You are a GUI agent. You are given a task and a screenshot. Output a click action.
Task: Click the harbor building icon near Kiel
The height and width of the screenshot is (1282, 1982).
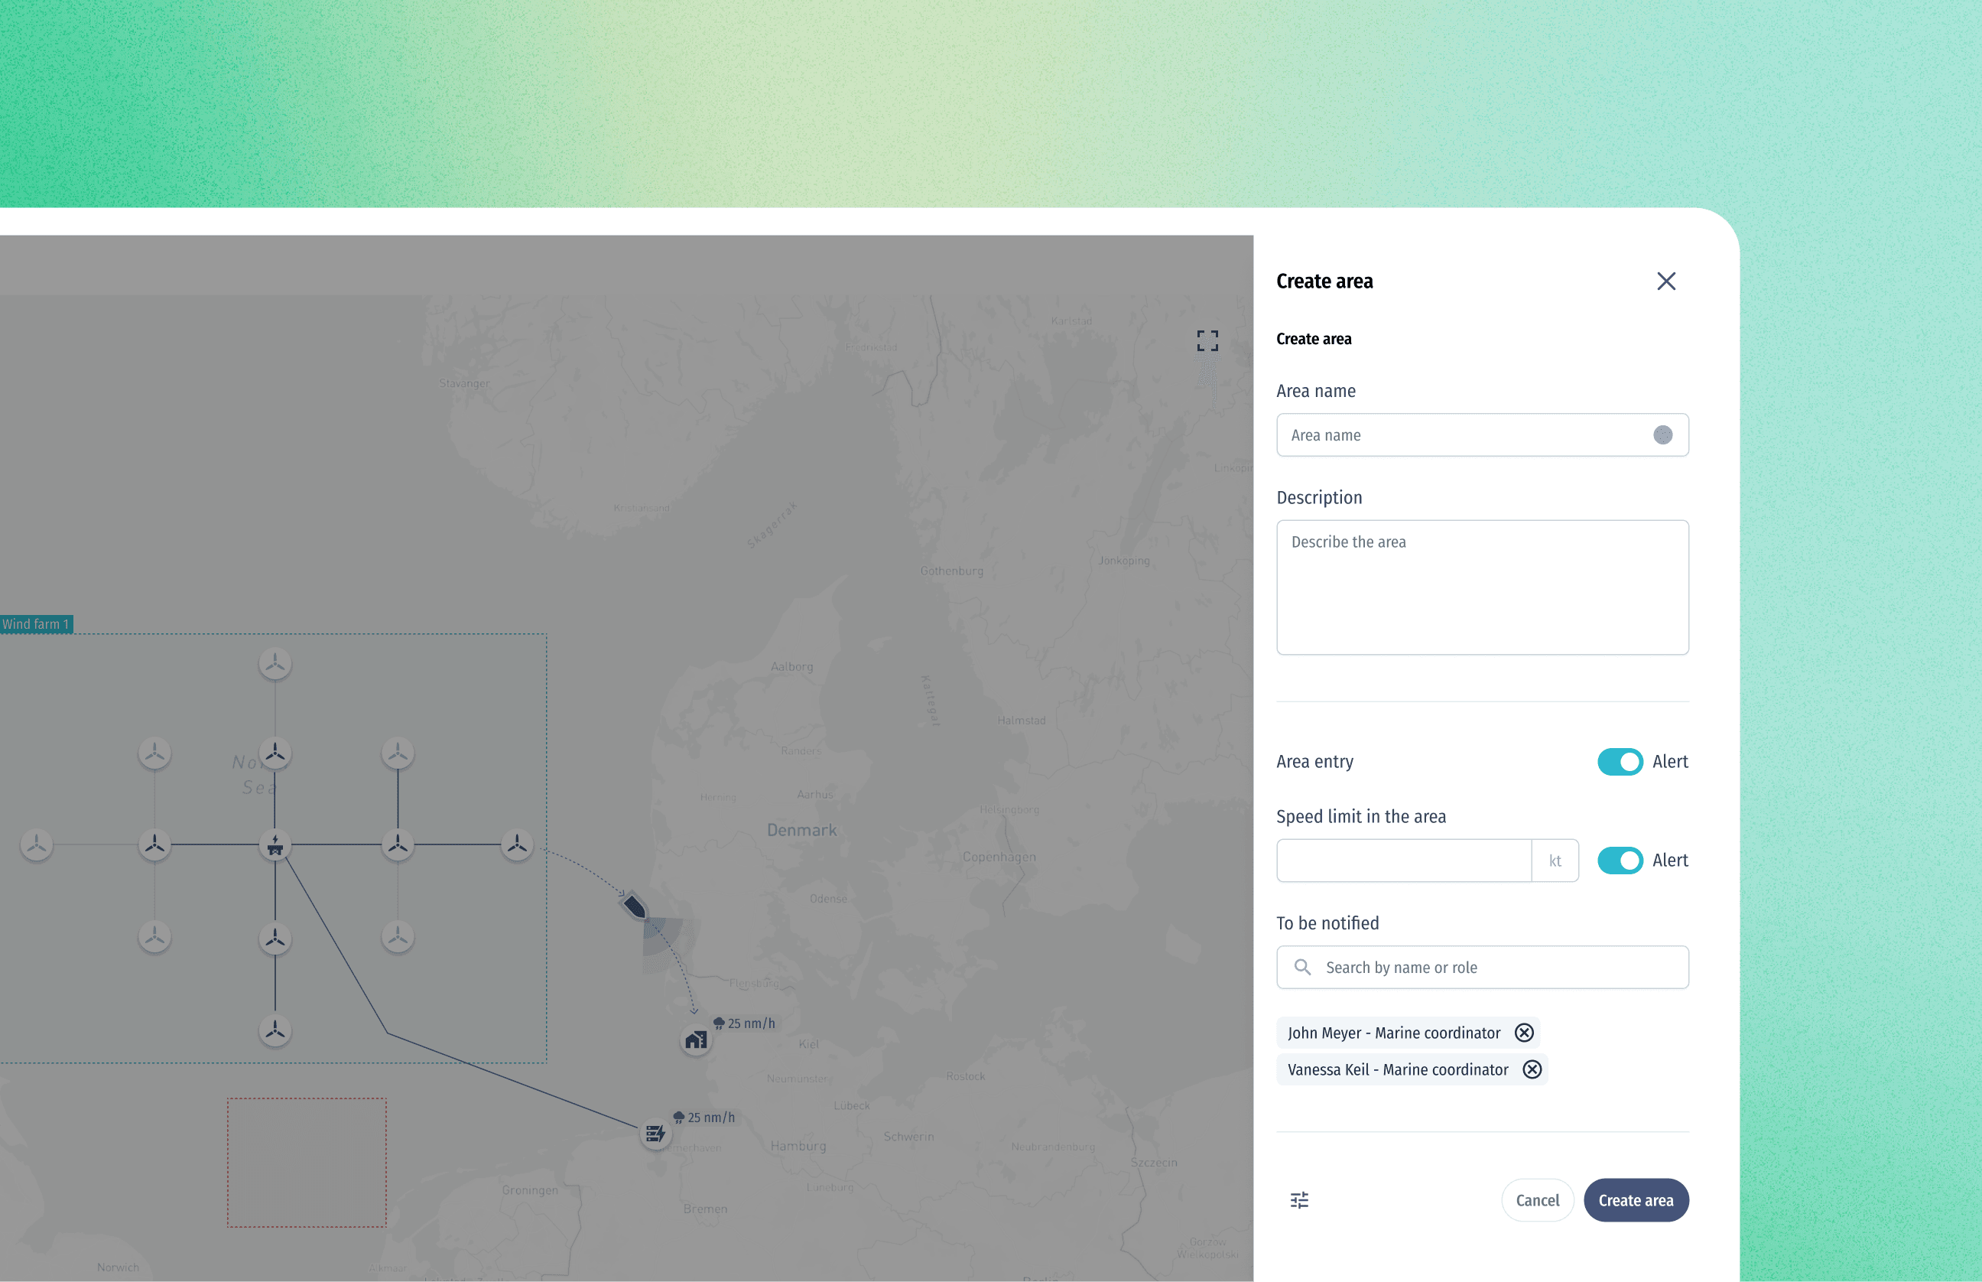click(696, 1040)
